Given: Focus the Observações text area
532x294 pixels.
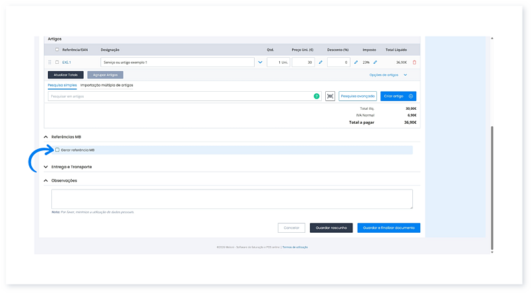Looking at the screenshot, I should pos(232,199).
